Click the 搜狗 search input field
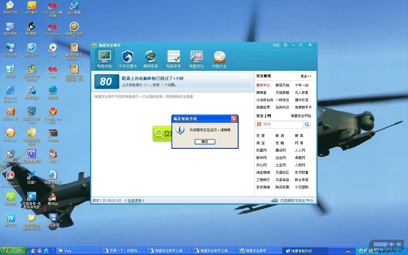This screenshot has width=408, height=255. (x=279, y=124)
